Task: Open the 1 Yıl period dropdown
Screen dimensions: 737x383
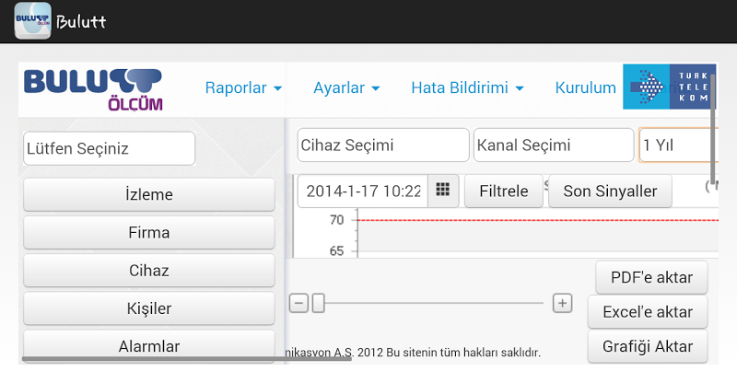Action: click(677, 145)
